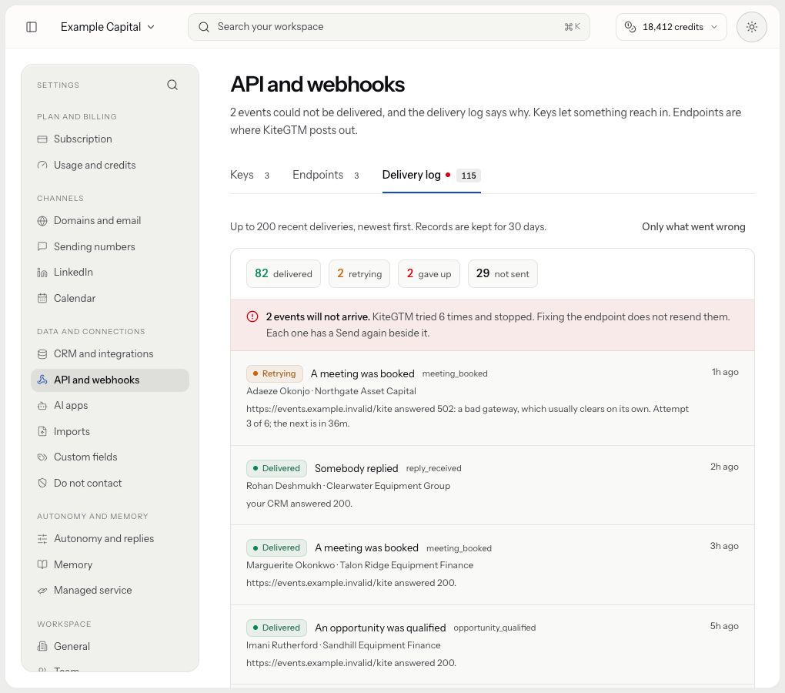The width and height of the screenshot is (785, 693).
Task: Collapse the sidebar panel icon
Action: click(x=32, y=27)
